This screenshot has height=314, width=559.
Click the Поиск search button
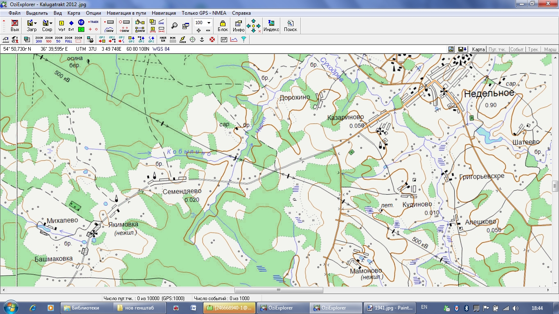291,25
